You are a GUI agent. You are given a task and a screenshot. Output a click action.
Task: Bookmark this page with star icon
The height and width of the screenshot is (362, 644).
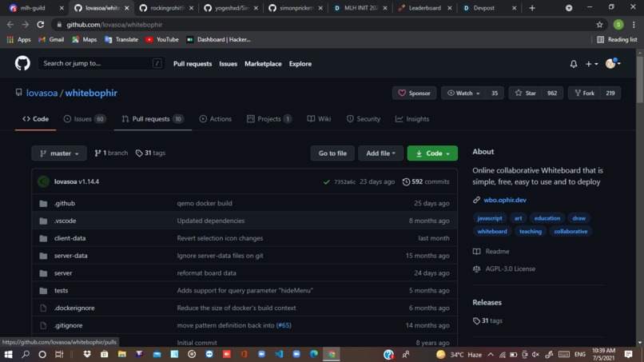pos(599,25)
